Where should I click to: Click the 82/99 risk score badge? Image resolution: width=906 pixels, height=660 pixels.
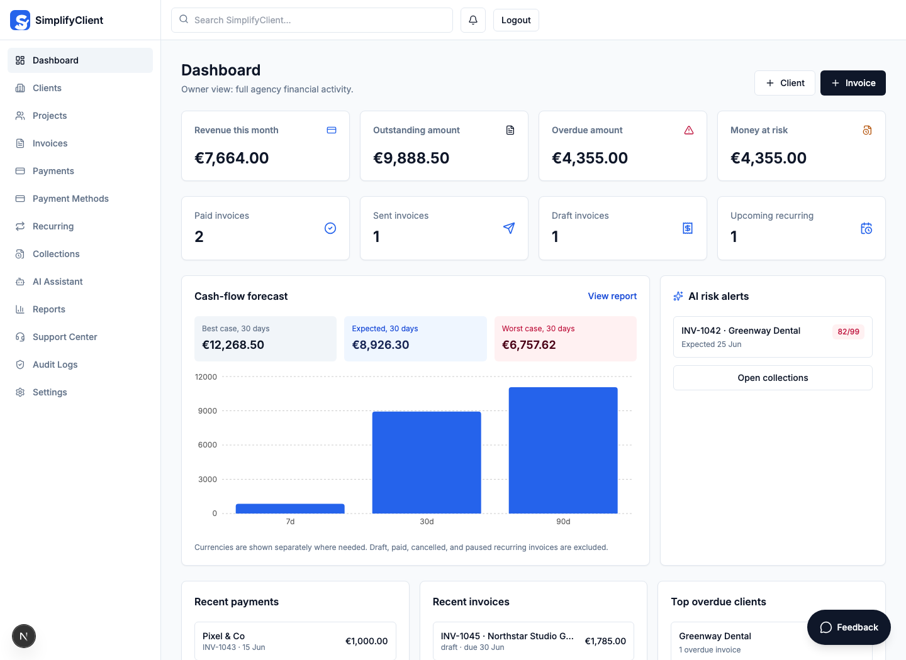[x=848, y=331]
